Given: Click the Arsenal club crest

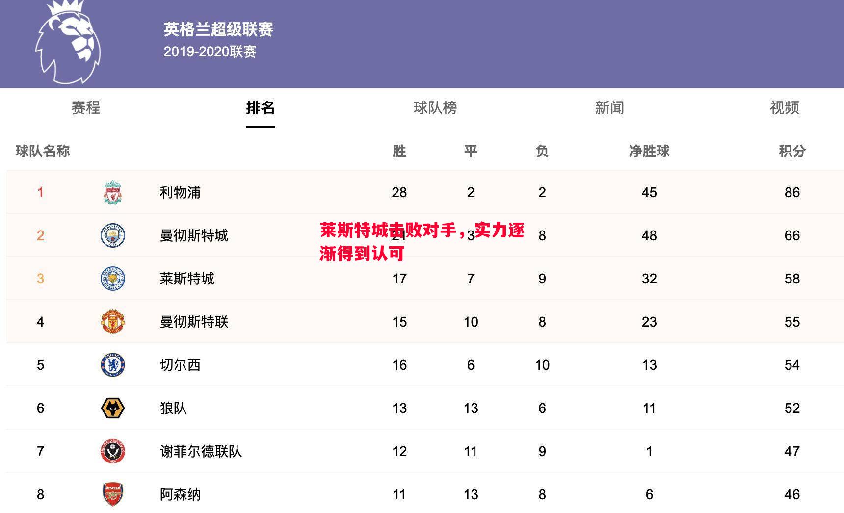Looking at the screenshot, I should [113, 494].
